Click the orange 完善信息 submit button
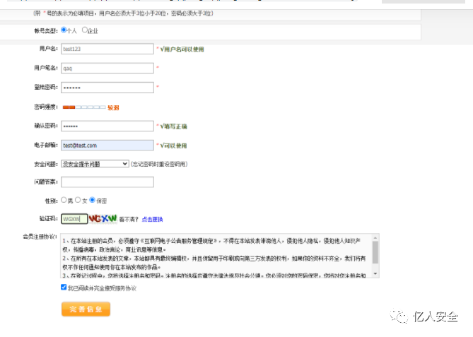The width and height of the screenshot is (473, 337). (86, 309)
